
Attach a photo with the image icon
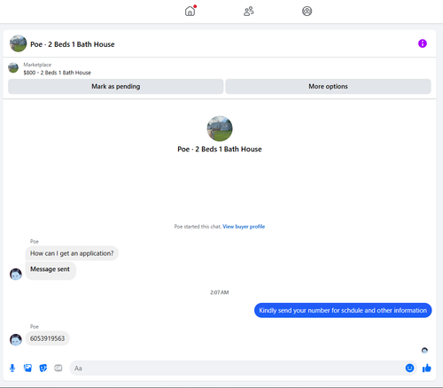coord(27,368)
